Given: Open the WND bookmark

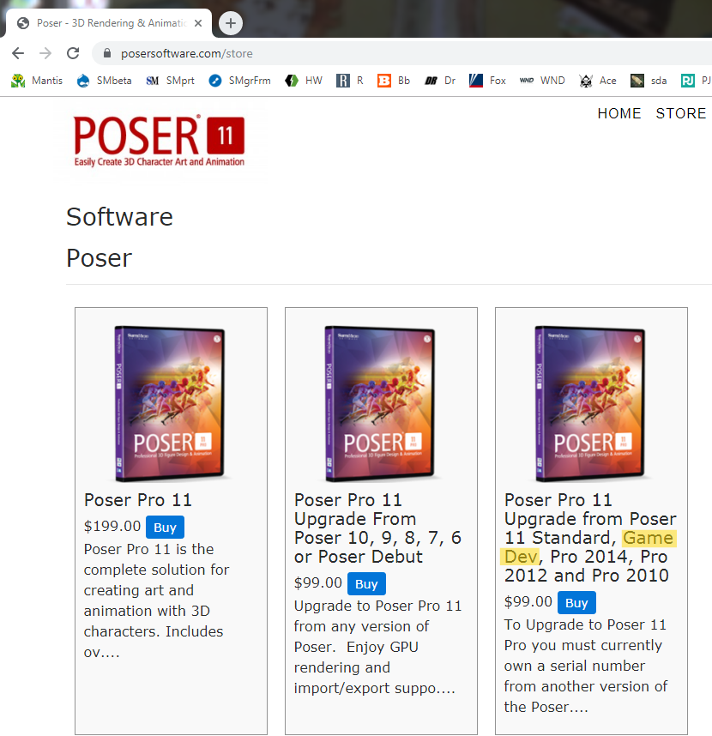Looking at the screenshot, I should pyautogui.click(x=542, y=81).
